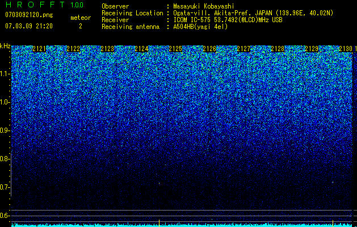Click the 1.1 frequency axis label
357x227 pixels.
[4, 74]
